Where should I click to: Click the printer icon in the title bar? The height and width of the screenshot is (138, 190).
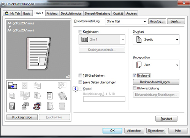(3, 4)
